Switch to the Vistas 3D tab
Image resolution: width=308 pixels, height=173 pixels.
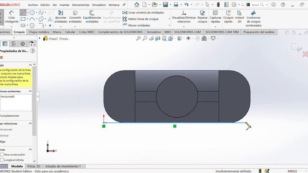coord(33,166)
